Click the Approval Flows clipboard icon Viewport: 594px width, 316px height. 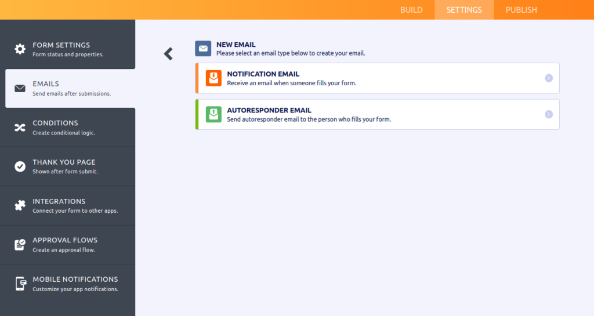[x=20, y=245]
